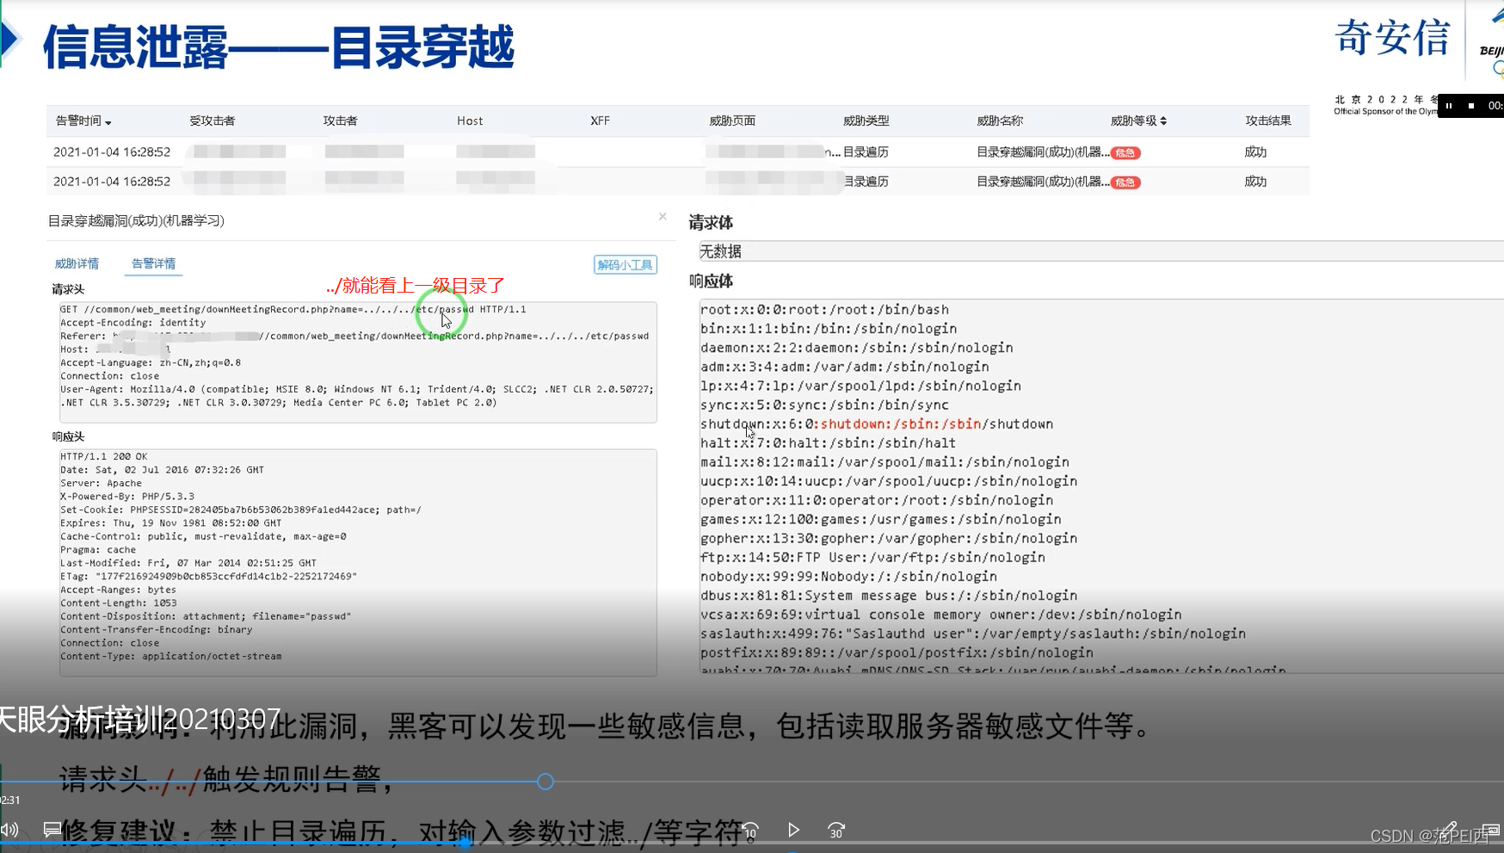Click second row 目录穿越漏洞(成功) threat name
Screen dimensions: 1504x853
coord(1042,181)
